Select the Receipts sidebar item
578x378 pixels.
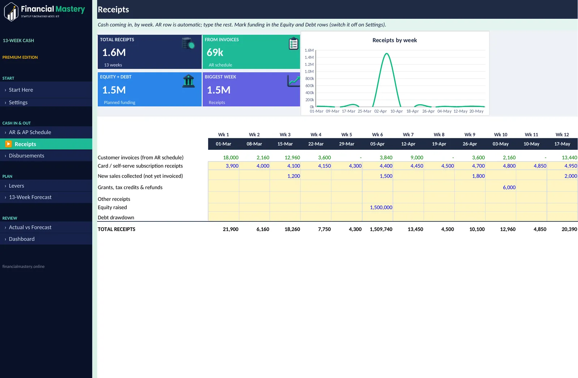pyautogui.click(x=46, y=144)
